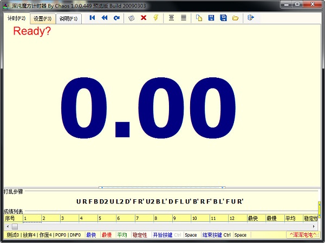Image resolution: width=325 pixels, height=243 pixels.
Task: Click the 稳定性 label in the status bar
Action: [x=140, y=235]
